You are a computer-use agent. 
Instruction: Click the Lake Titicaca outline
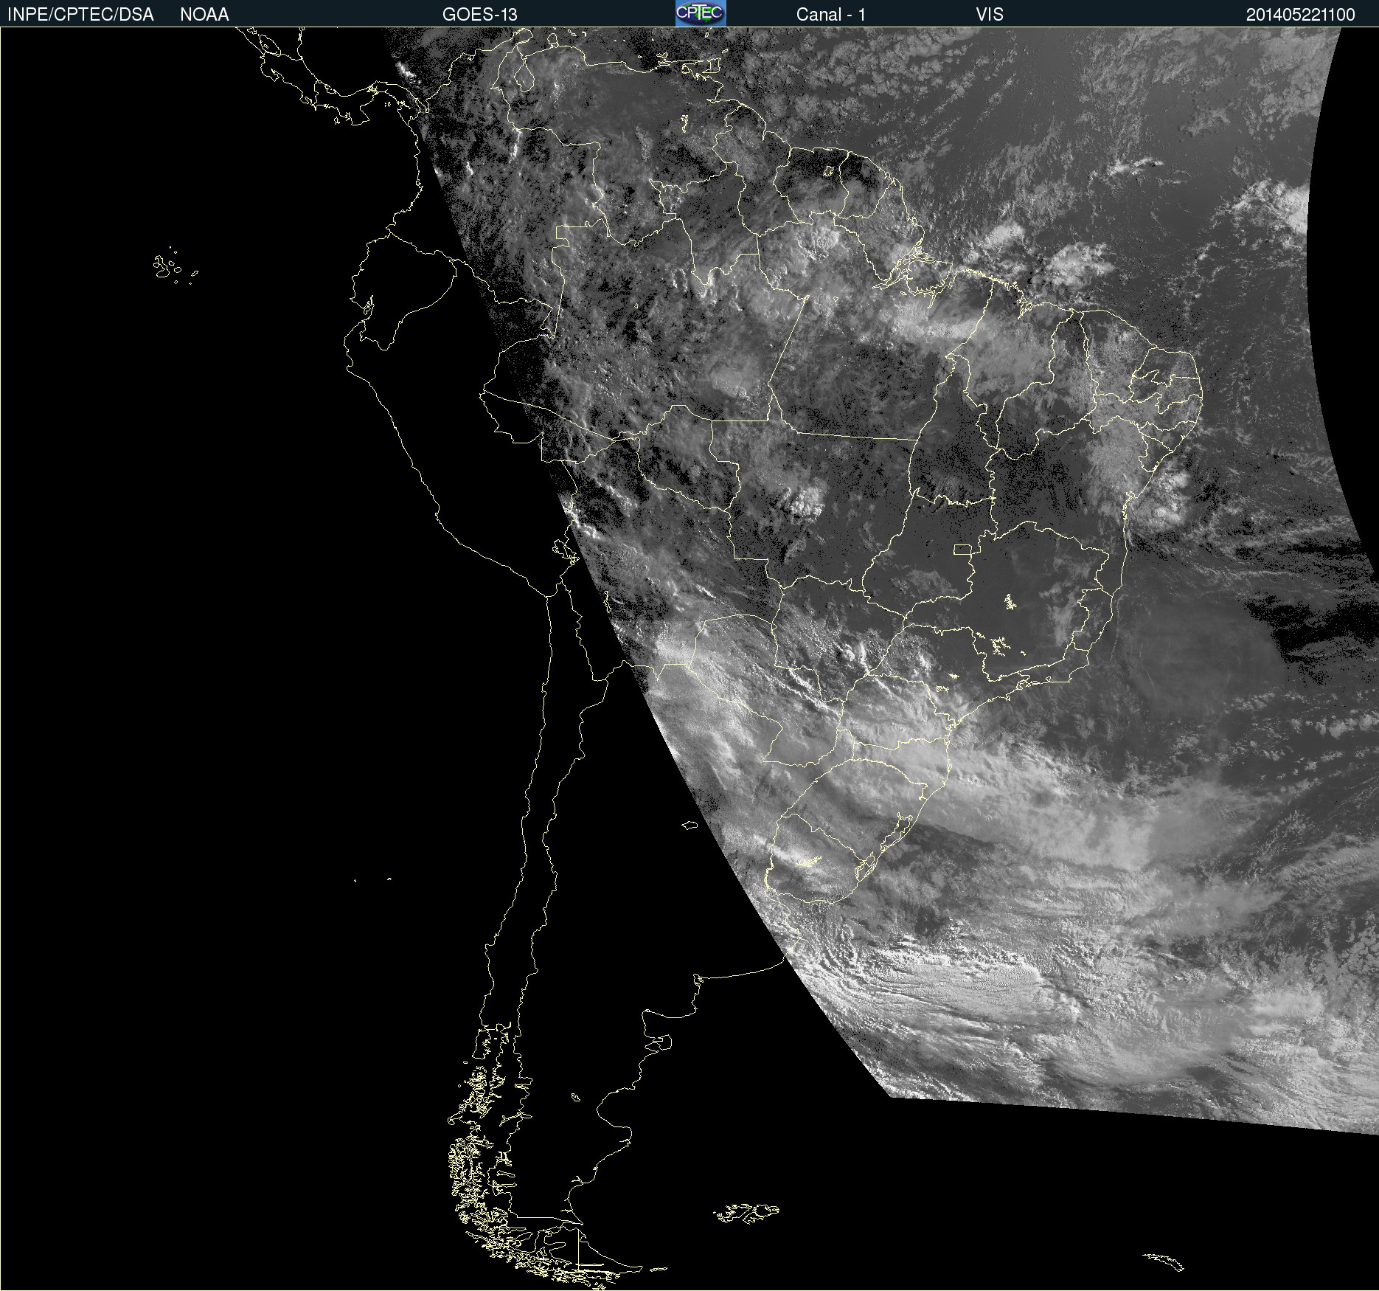click(x=566, y=550)
